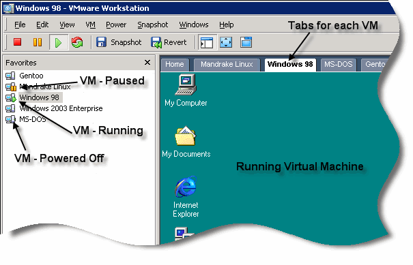
Task: Click the Windows 2003 Enterprise VM icon
Action: [x=10, y=108]
